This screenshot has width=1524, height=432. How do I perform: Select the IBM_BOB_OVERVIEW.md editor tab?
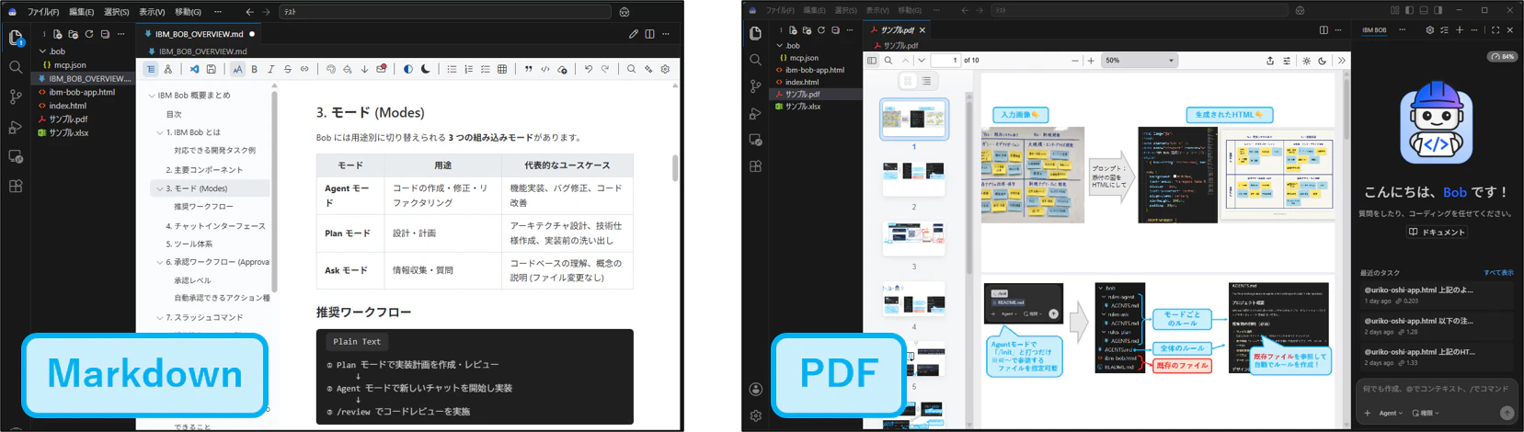coord(199,34)
